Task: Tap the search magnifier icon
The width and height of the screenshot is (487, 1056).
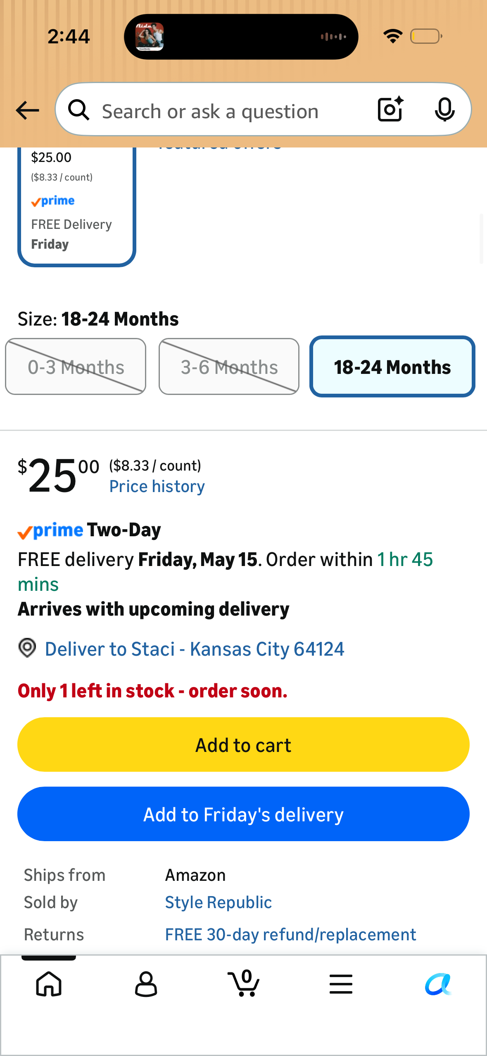Action: click(x=79, y=110)
